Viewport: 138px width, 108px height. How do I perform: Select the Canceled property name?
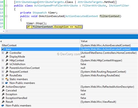[11, 91]
